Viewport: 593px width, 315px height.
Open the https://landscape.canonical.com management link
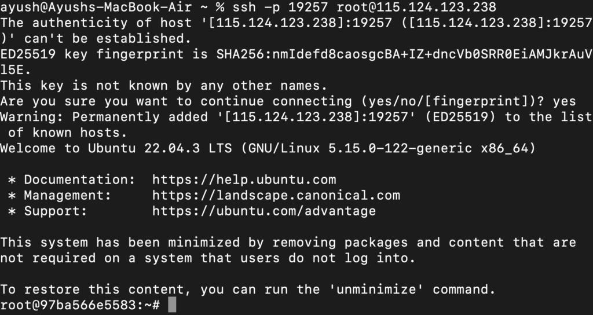[x=276, y=196]
